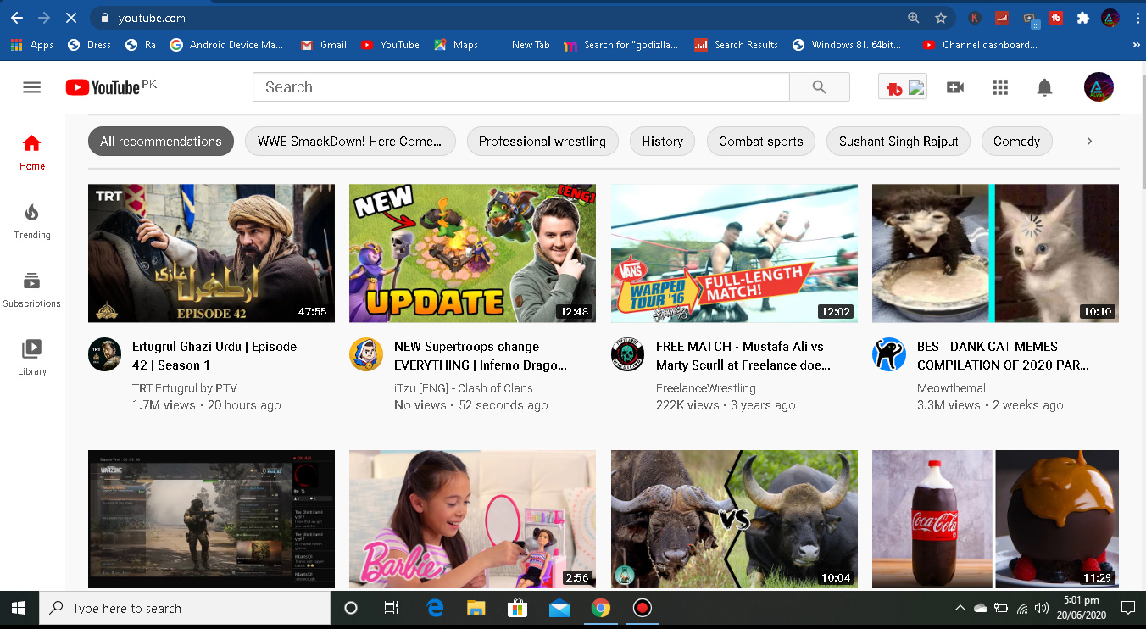Select Sushant Singh Rajput chip
The image size is (1146, 629).
coord(898,142)
